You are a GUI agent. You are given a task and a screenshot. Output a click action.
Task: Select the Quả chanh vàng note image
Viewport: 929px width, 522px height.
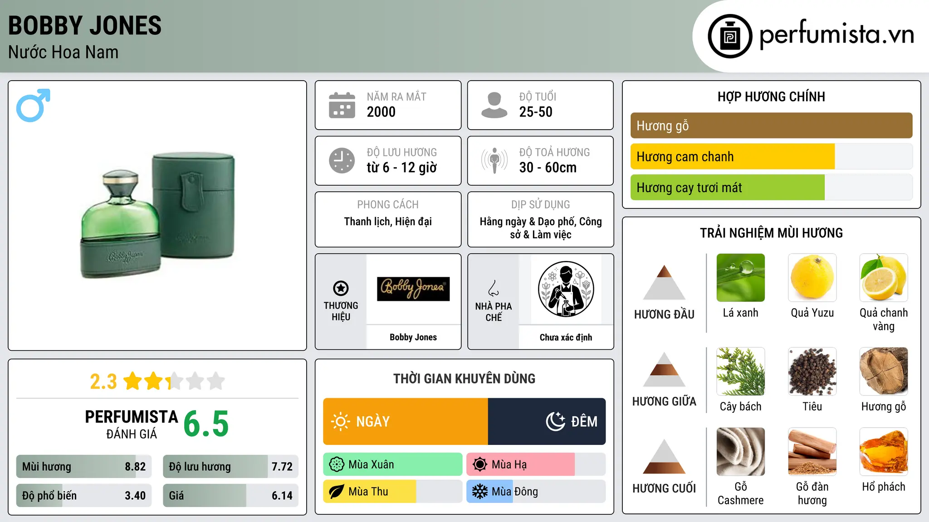[x=884, y=278]
